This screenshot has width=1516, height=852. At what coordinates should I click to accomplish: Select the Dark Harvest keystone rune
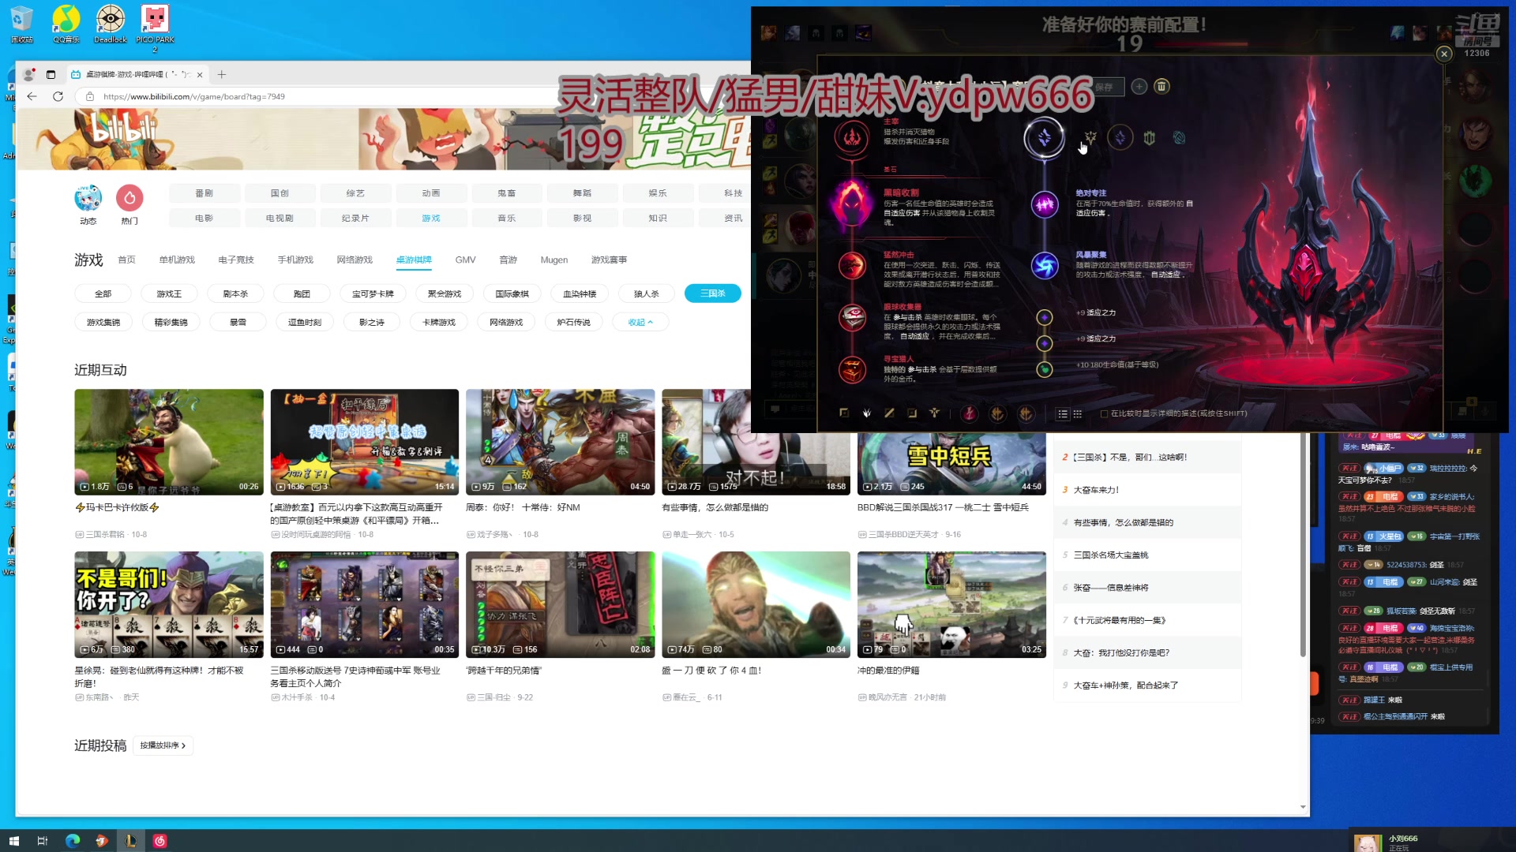(x=852, y=204)
